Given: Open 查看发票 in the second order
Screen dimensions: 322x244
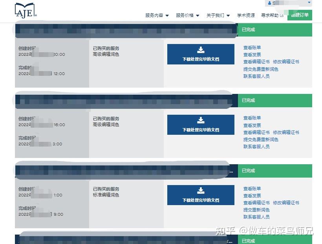Looking at the screenshot, I should pos(252,125).
